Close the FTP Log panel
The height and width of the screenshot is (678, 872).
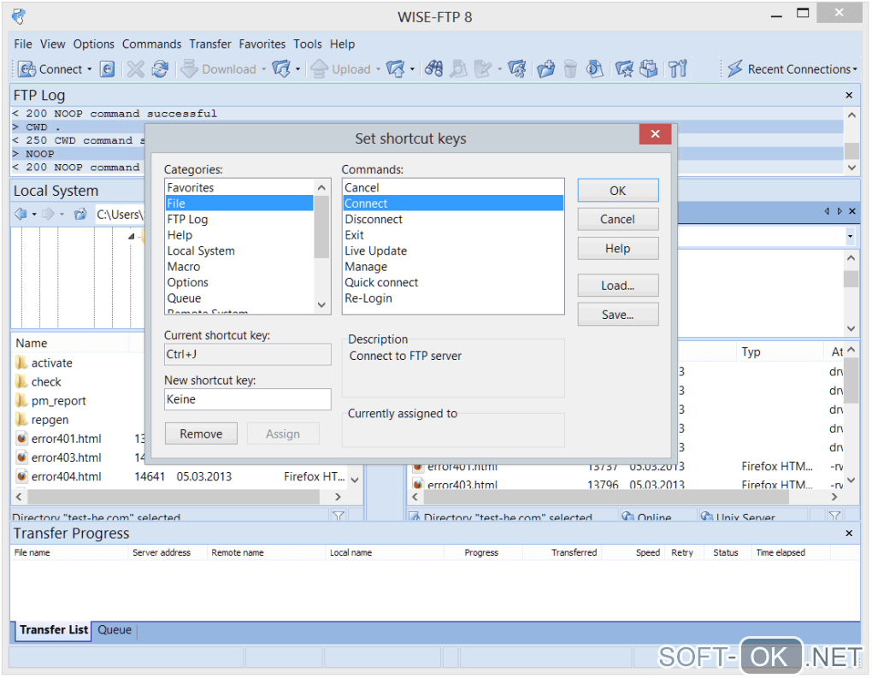point(849,95)
